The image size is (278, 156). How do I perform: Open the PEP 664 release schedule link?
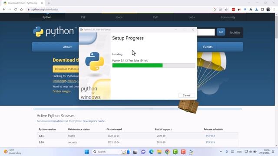click(x=210, y=136)
